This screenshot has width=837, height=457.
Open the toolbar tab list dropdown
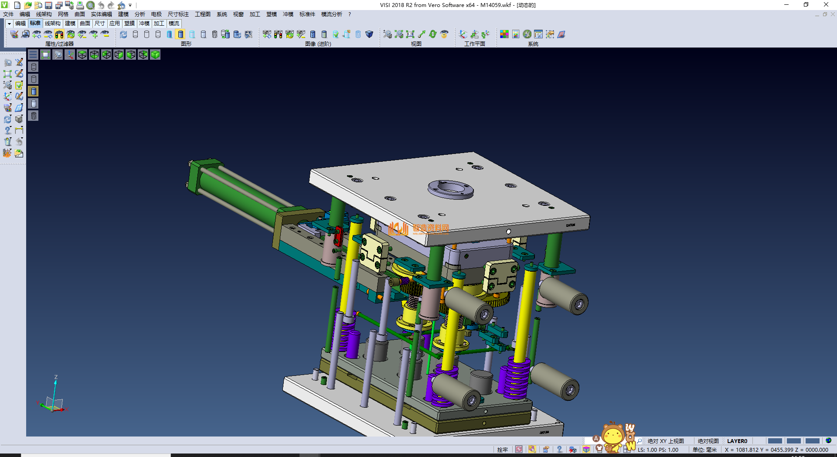[9, 24]
